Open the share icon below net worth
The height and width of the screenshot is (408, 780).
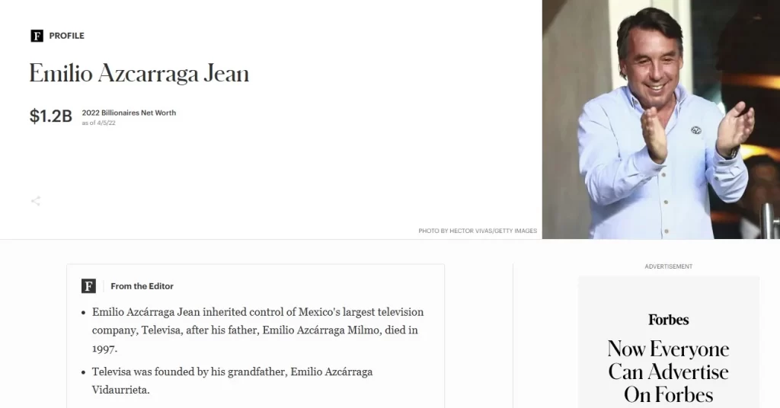pyautogui.click(x=35, y=201)
